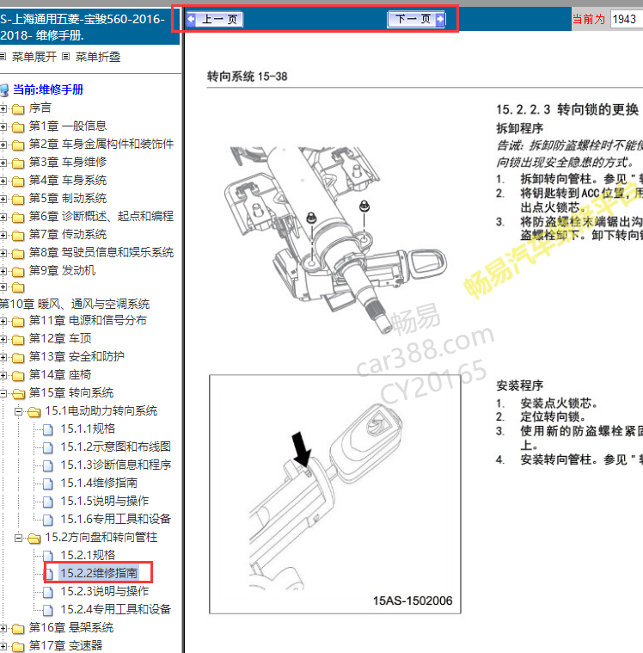Image resolution: width=643 pixels, height=653 pixels.
Task: Expand all menus via 菜单展开
Action: click(x=34, y=57)
